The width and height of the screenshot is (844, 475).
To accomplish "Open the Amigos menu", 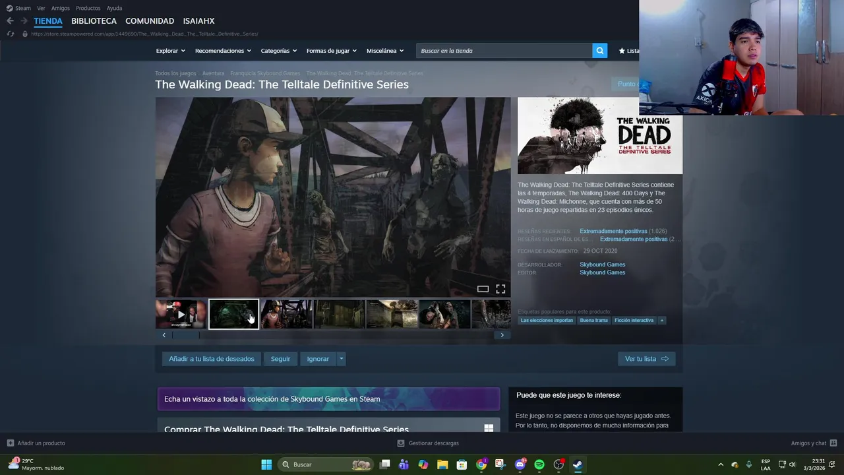I will 61,8.
